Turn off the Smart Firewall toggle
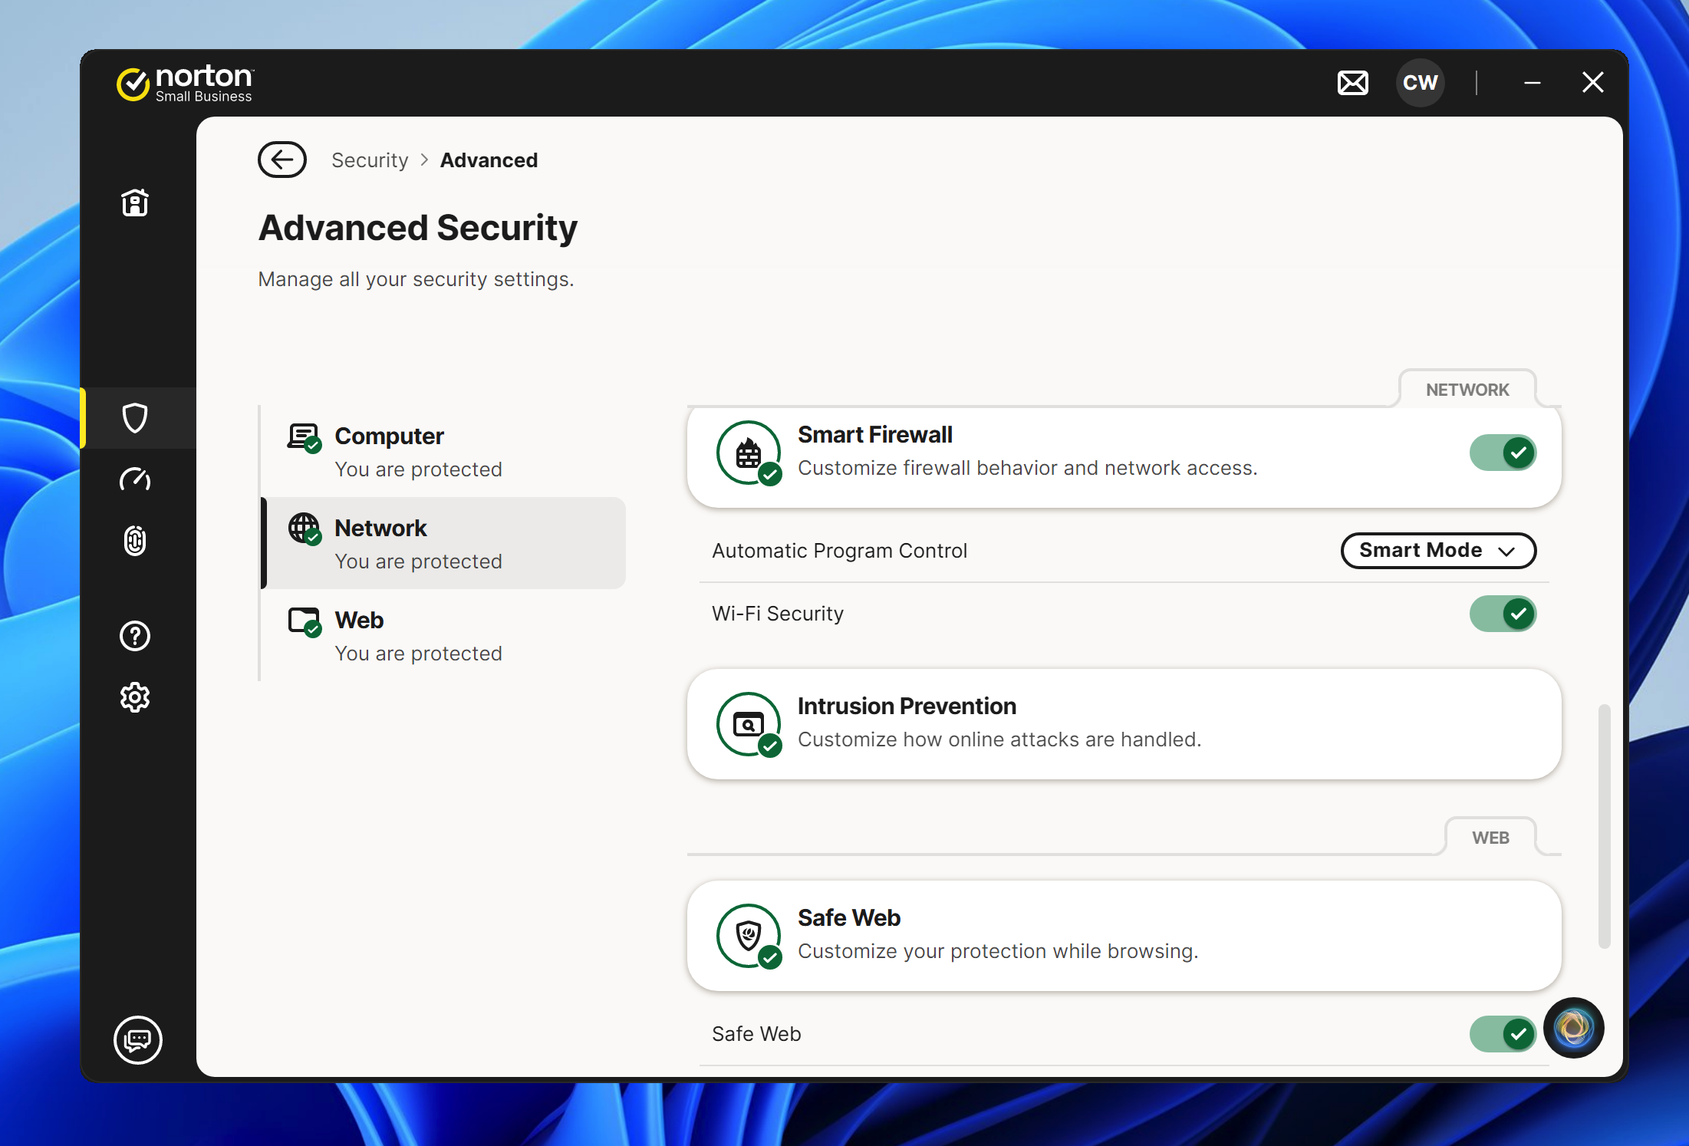The image size is (1689, 1146). [1502, 453]
